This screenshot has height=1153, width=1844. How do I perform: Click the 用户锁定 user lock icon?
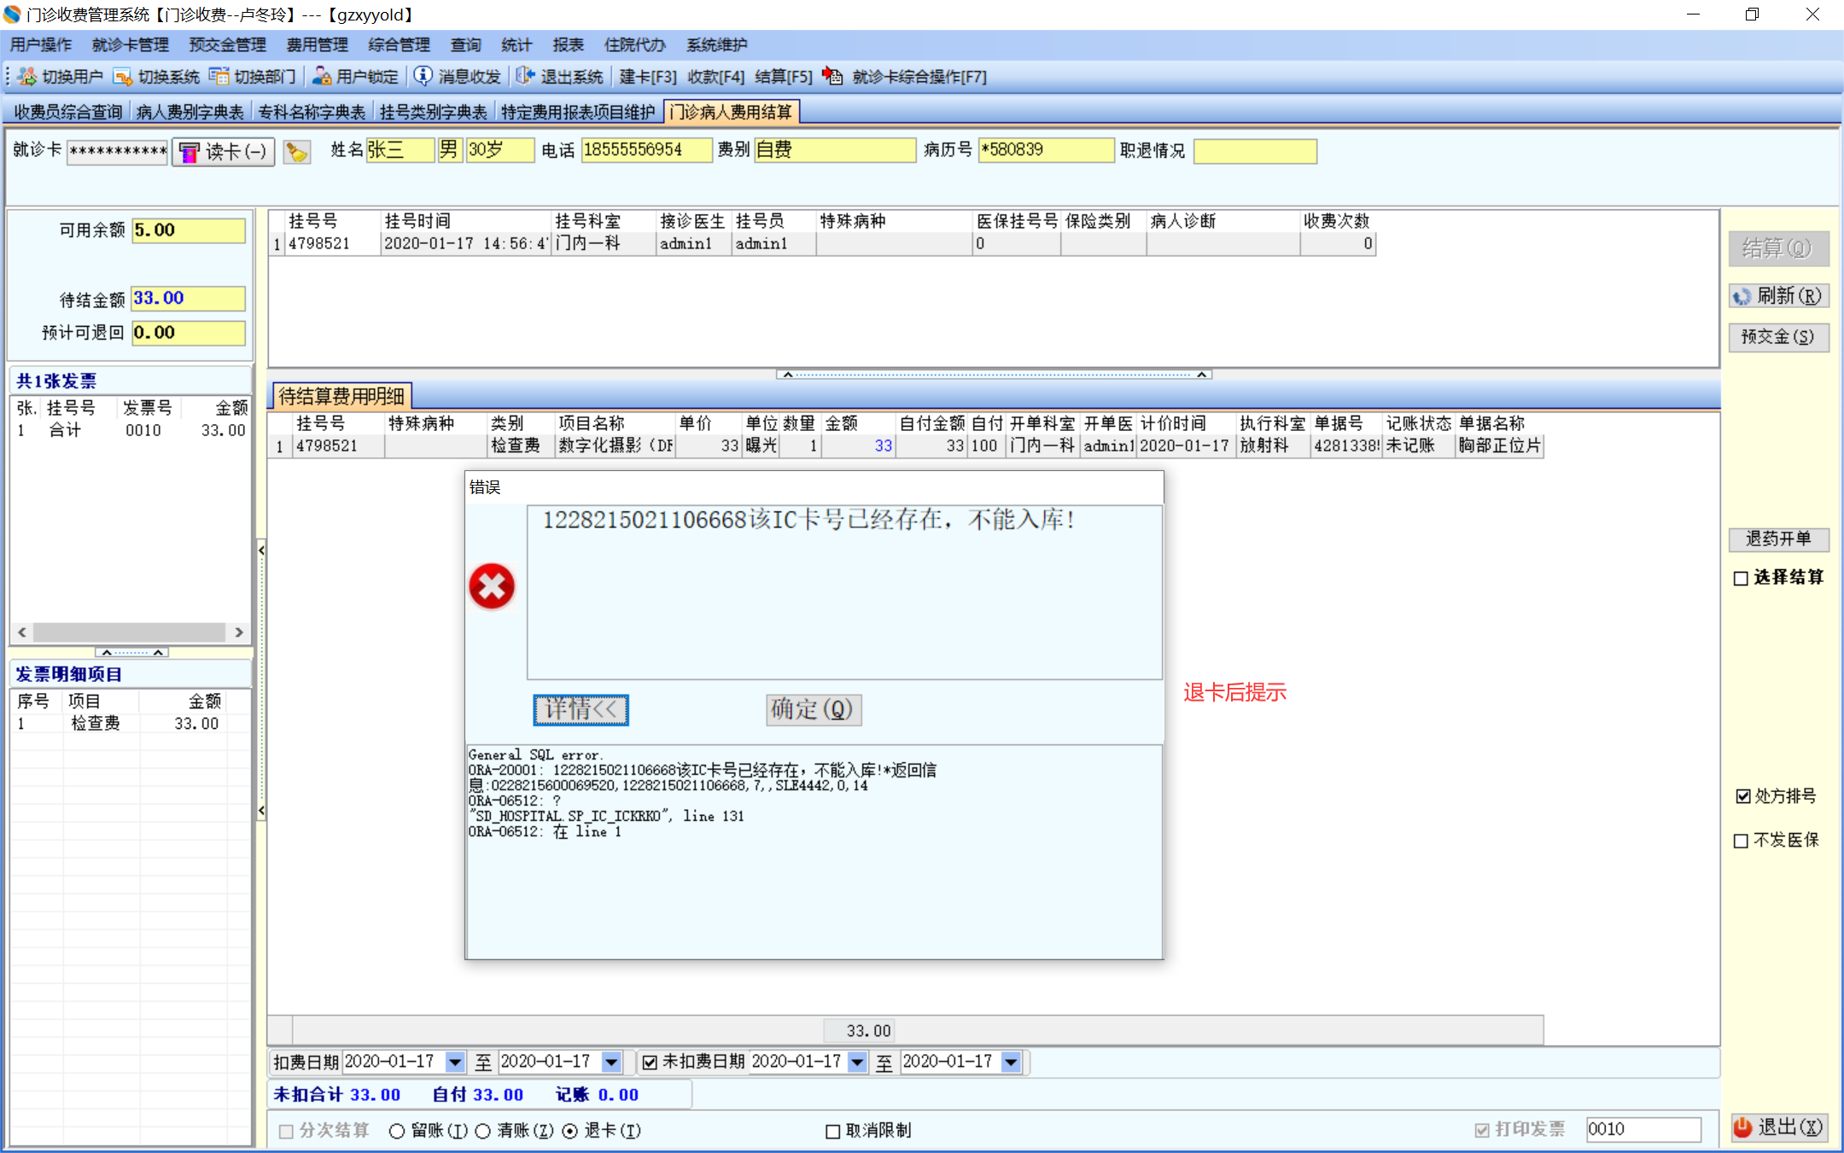click(322, 77)
